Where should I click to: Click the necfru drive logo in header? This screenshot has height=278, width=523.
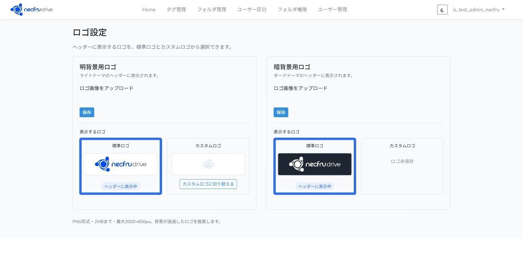click(32, 10)
